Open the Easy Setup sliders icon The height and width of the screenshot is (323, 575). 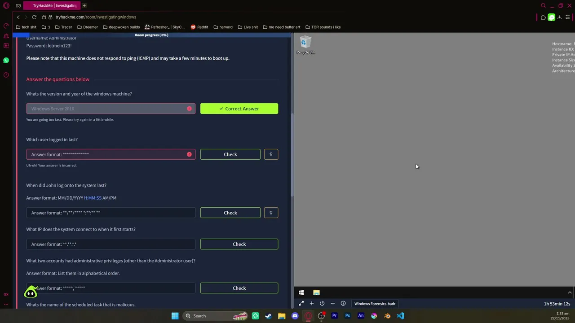coord(567,17)
